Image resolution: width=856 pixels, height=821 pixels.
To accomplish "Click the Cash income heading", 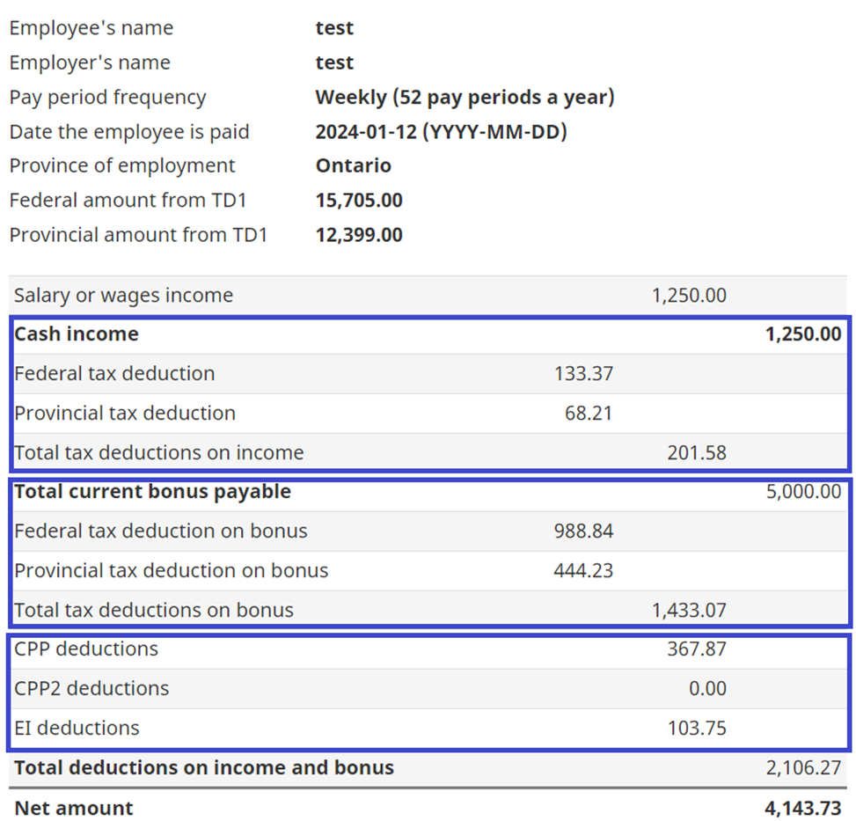I will coord(77,334).
